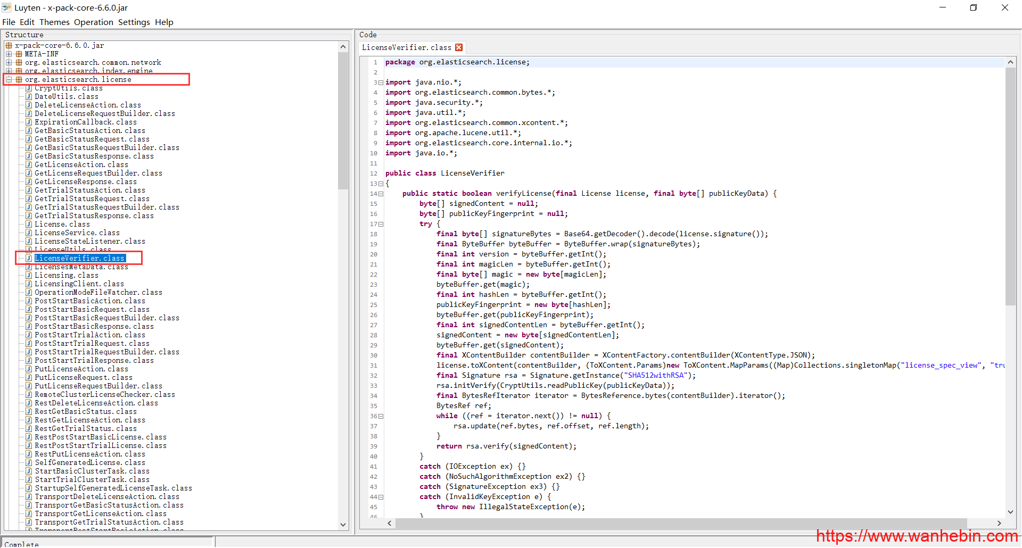Screen dimensions: 1022x548
Task: Click the RestGetBasicStatus.class file icon
Action: click(29, 411)
